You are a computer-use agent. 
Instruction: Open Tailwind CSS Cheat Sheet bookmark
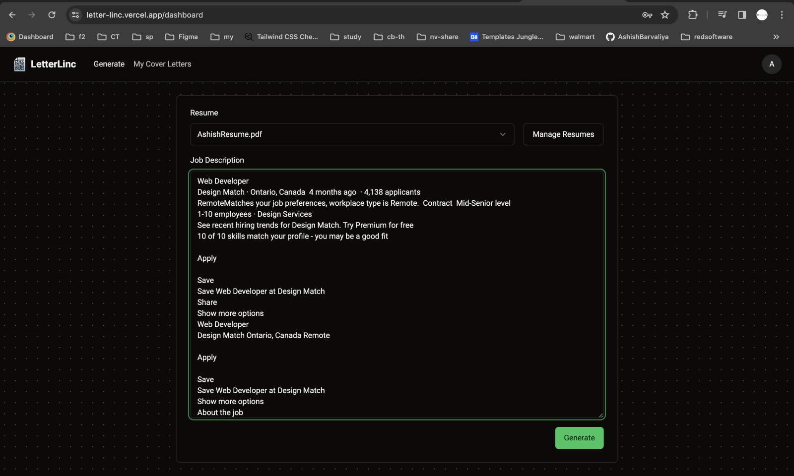pyautogui.click(x=281, y=37)
